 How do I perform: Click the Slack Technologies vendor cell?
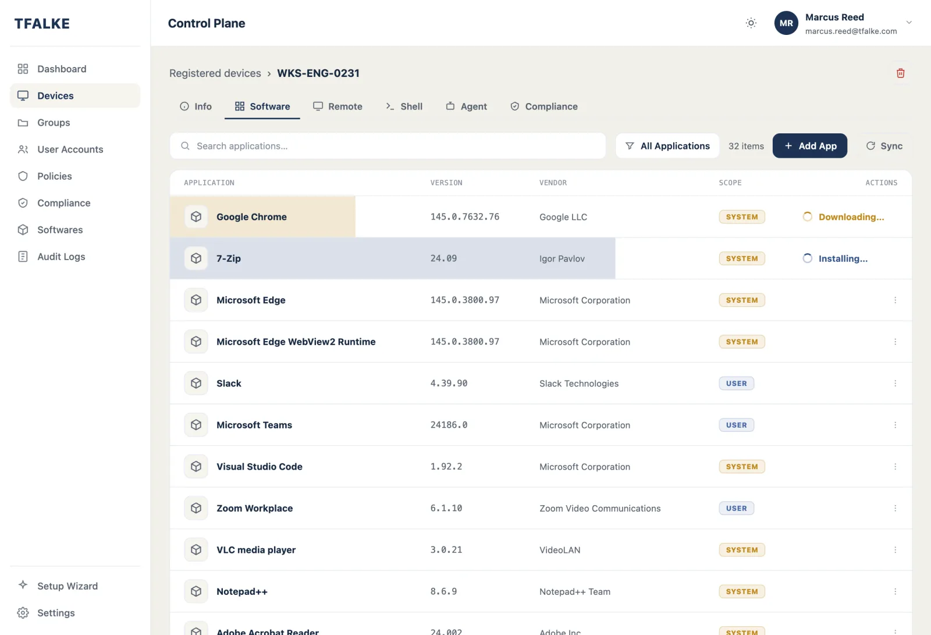pyautogui.click(x=578, y=383)
